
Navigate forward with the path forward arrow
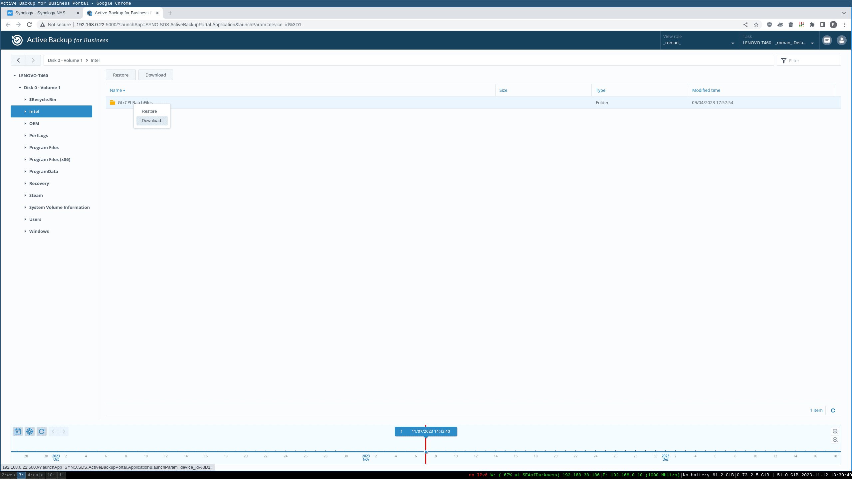[x=33, y=60]
